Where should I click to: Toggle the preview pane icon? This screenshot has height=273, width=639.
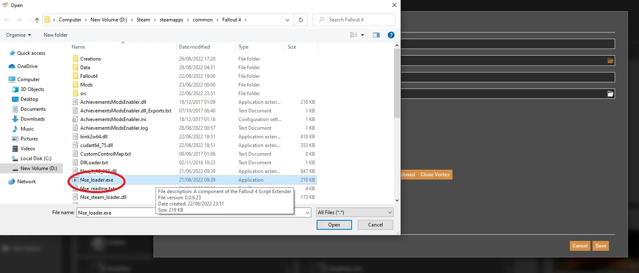pyautogui.click(x=376, y=35)
